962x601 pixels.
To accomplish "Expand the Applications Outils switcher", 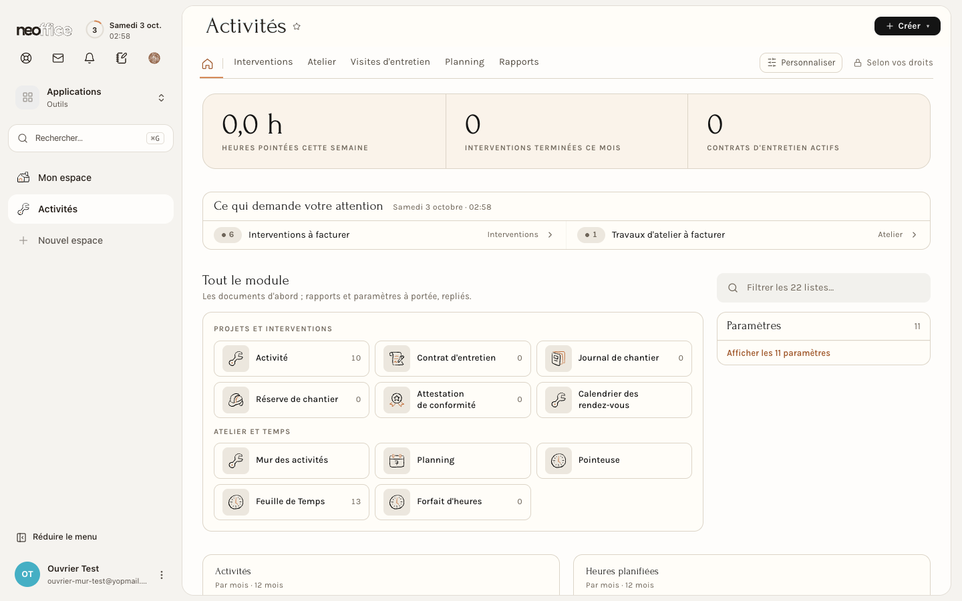I will pos(91,97).
